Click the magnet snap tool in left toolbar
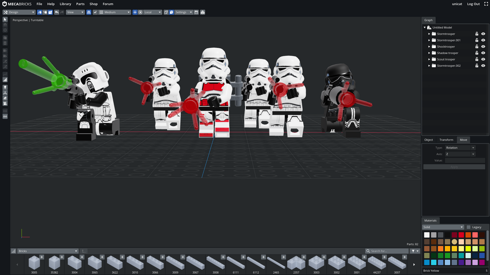Viewport: 490px width, 275px height. tap(5, 25)
